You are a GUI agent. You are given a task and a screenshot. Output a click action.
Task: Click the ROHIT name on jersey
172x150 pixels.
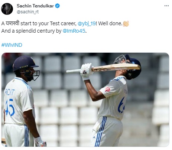pos(10,92)
